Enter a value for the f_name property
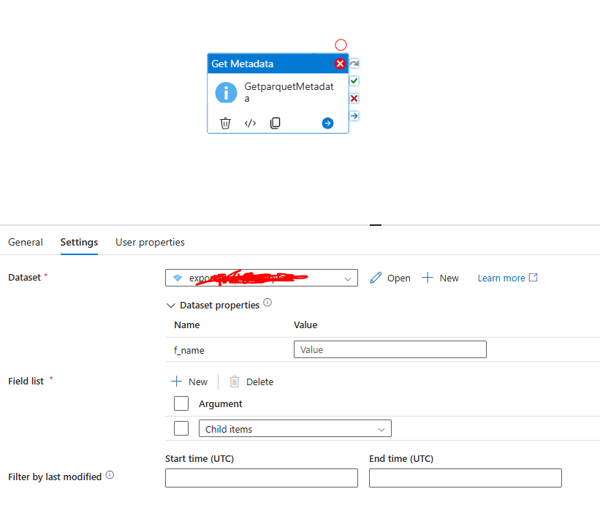Image resolution: width=600 pixels, height=516 pixels. point(390,349)
